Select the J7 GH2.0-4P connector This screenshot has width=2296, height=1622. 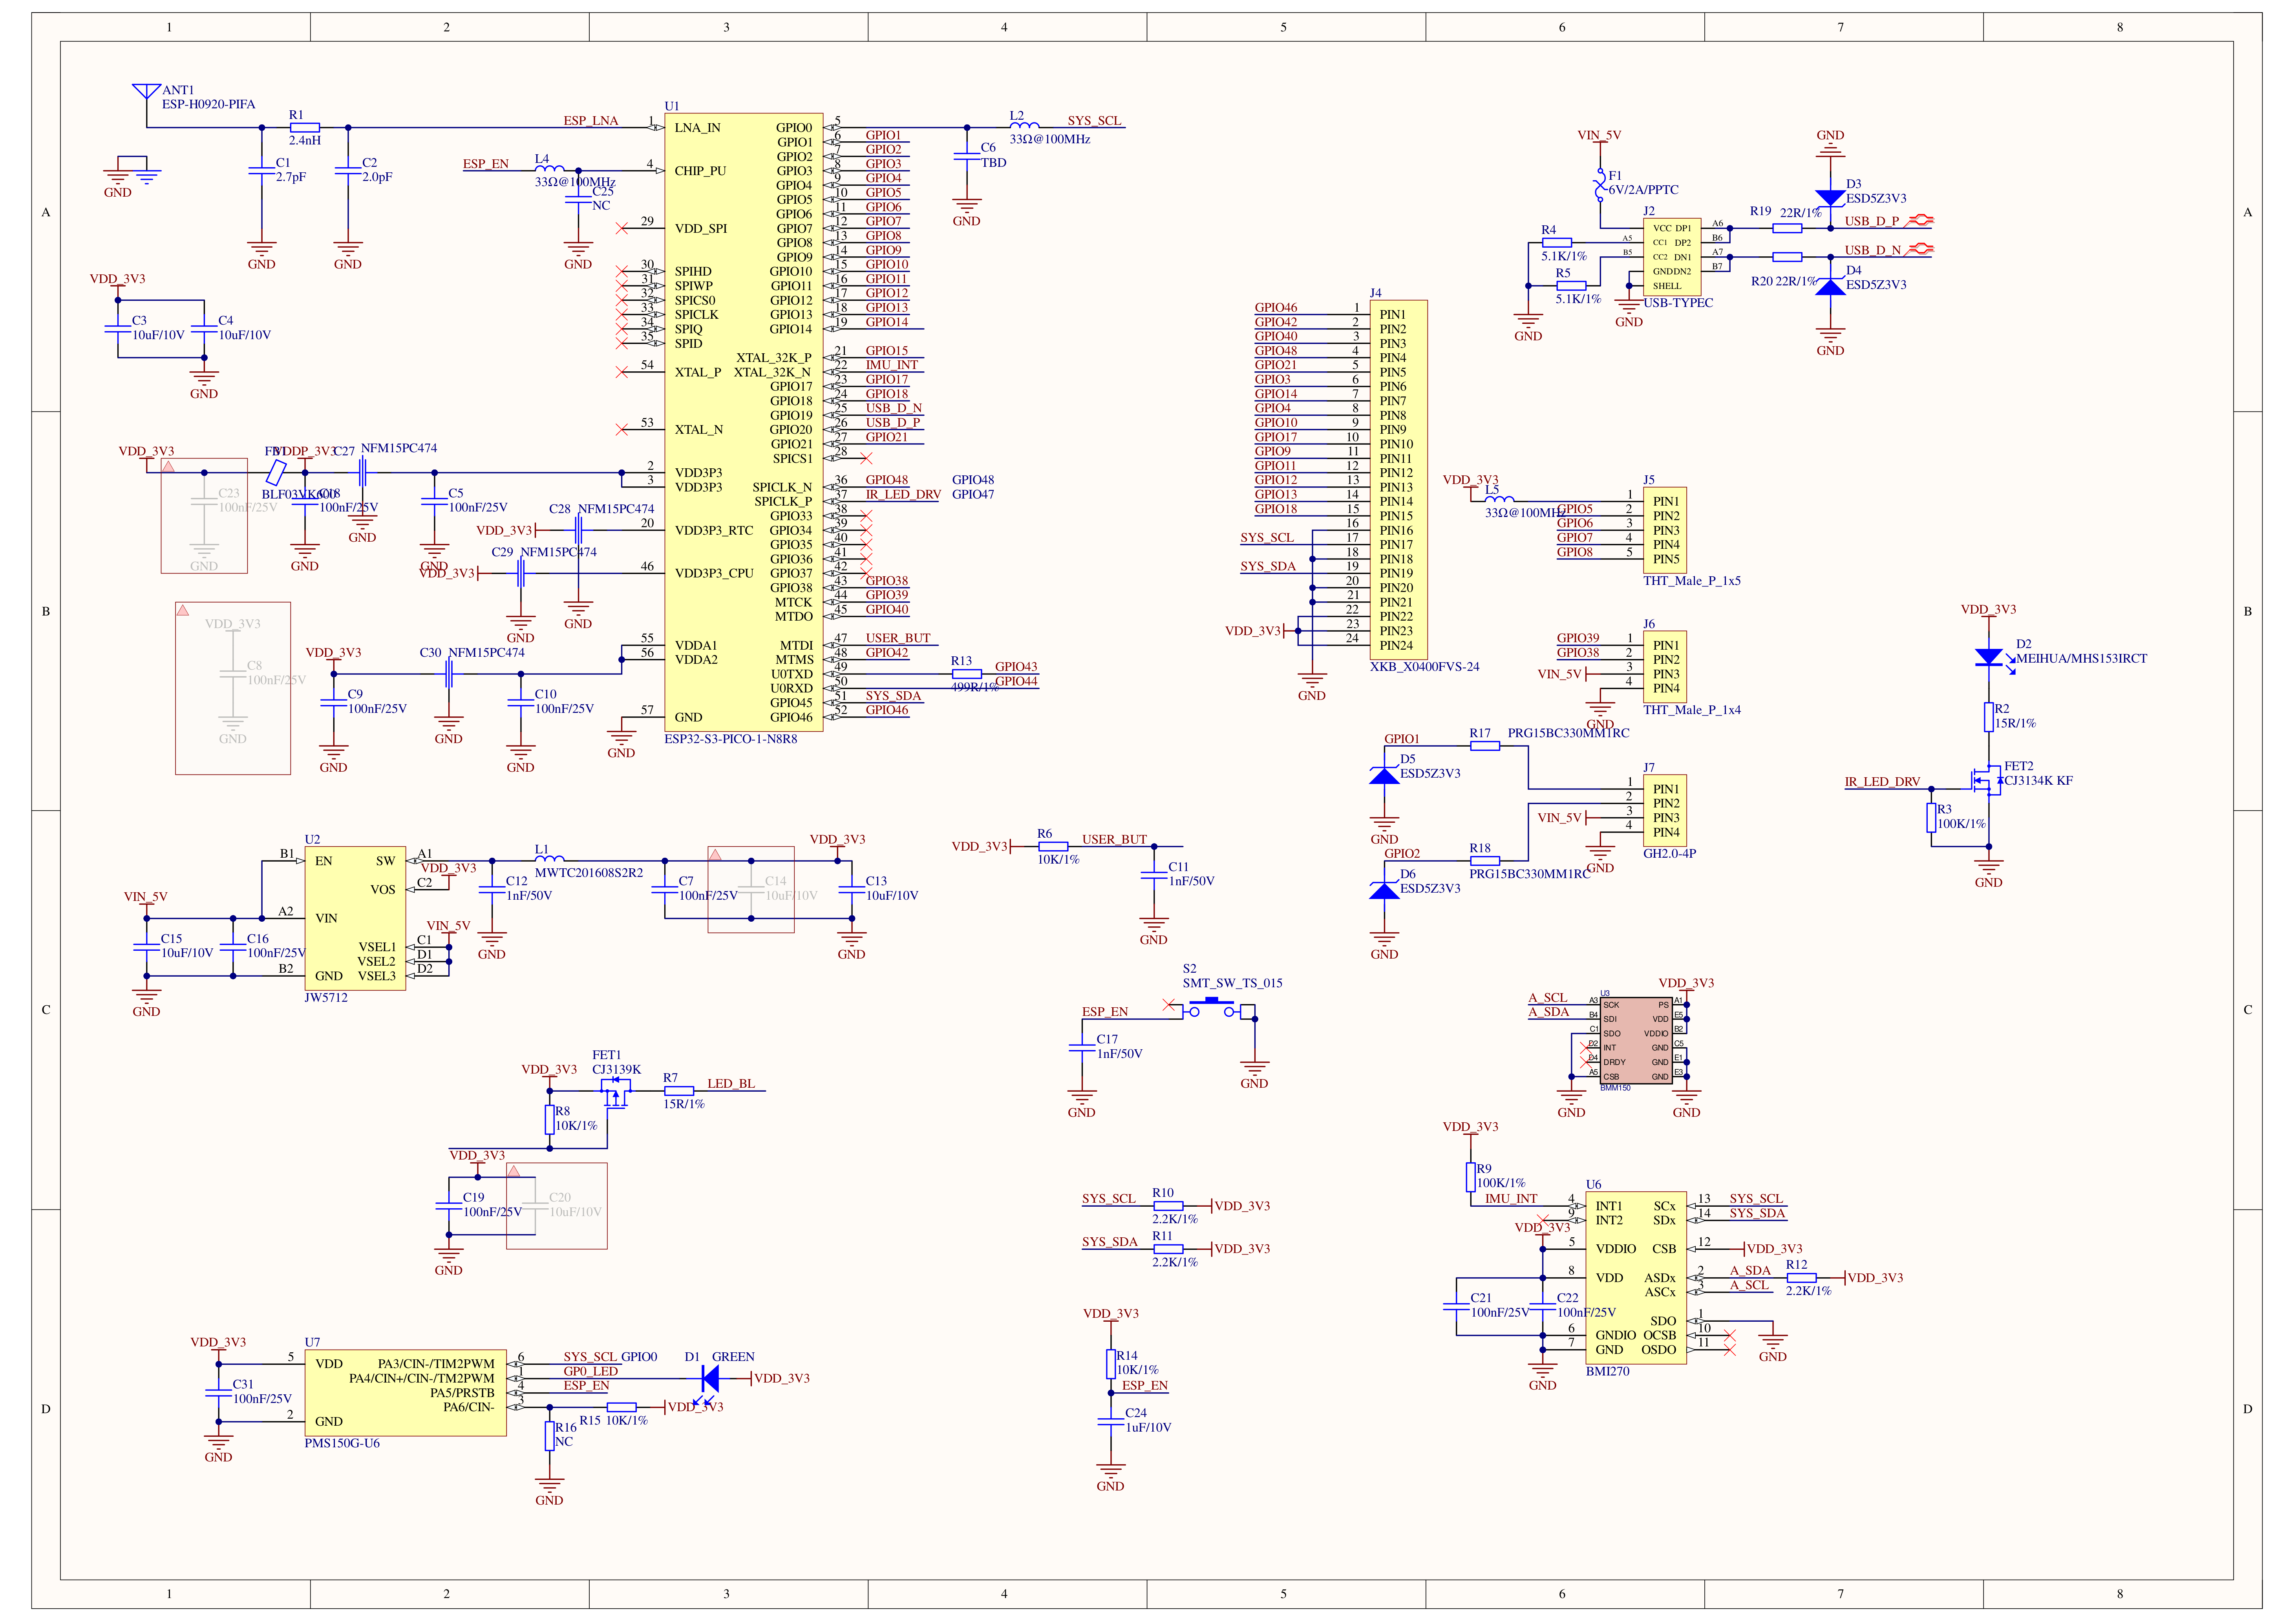[x=1665, y=810]
